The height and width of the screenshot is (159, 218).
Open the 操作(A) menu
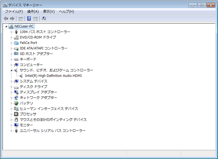click(x=33, y=11)
